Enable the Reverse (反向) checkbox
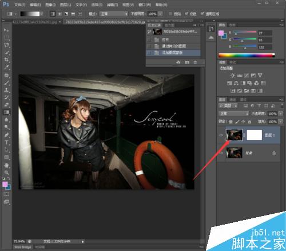286x251 pixels. pos(170,14)
